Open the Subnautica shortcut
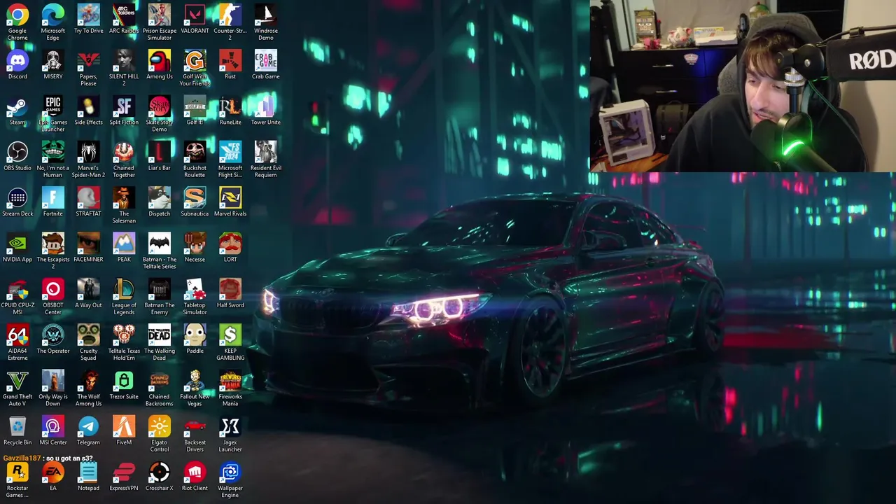 195,197
